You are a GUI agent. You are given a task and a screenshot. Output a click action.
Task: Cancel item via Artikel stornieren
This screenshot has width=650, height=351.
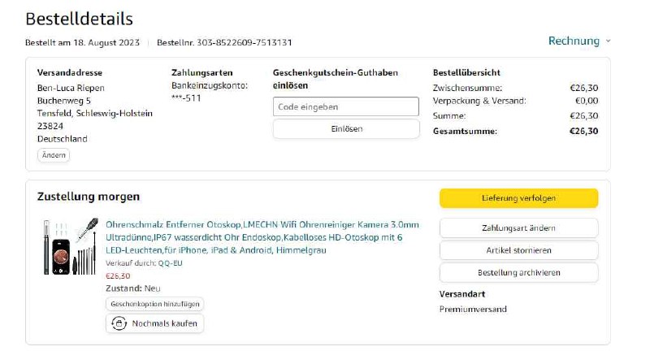[518, 250]
